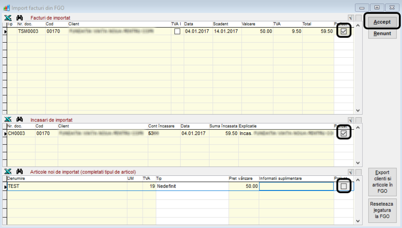Click the Renunt button

click(x=382, y=34)
